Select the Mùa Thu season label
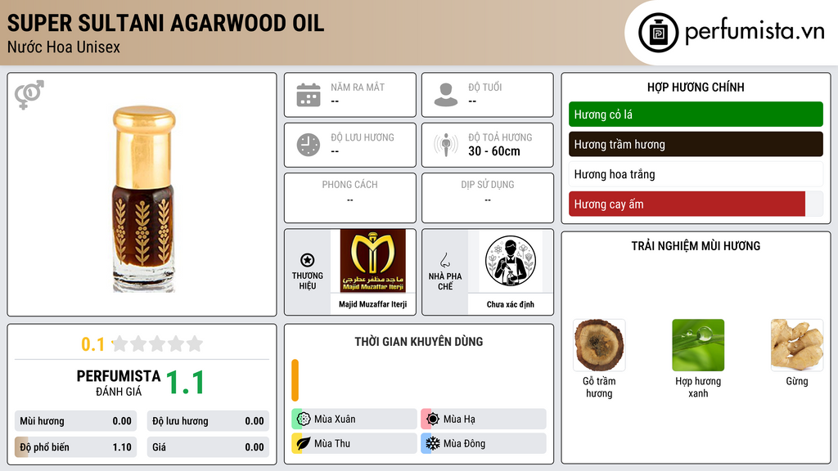 click(x=332, y=443)
